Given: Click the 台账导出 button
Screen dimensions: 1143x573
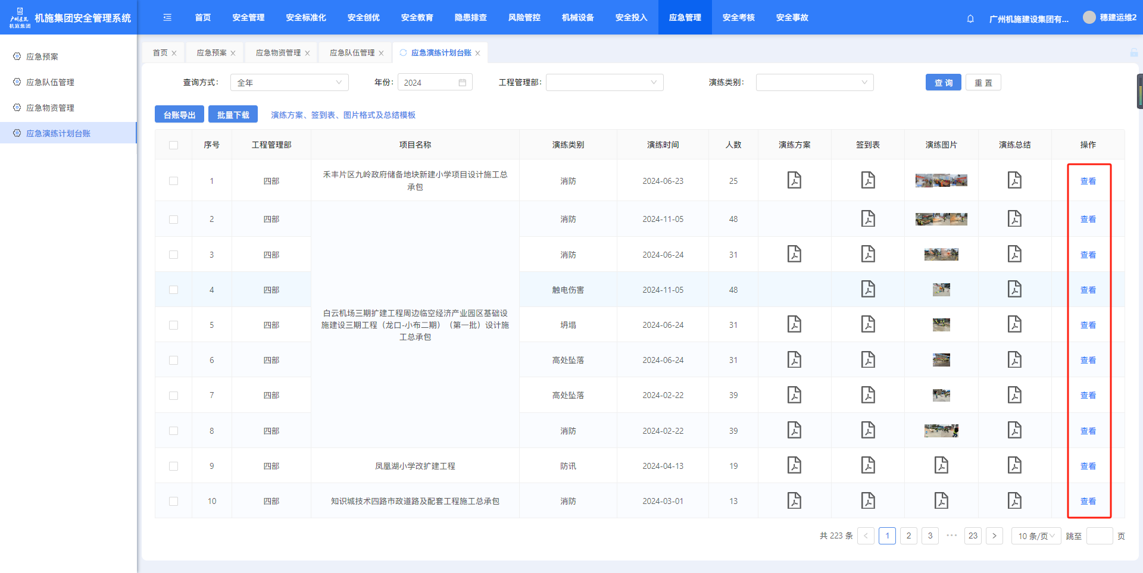Looking at the screenshot, I should coord(179,115).
